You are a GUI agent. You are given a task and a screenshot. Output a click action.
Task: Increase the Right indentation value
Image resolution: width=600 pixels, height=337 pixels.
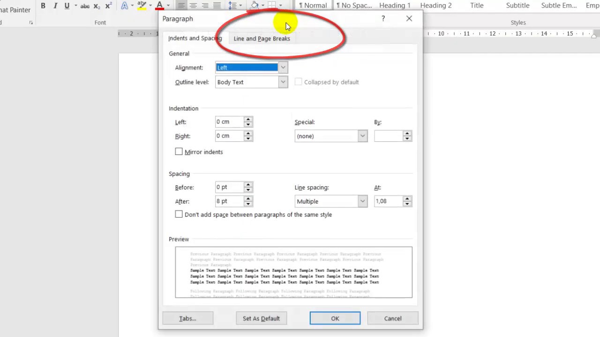click(248, 133)
